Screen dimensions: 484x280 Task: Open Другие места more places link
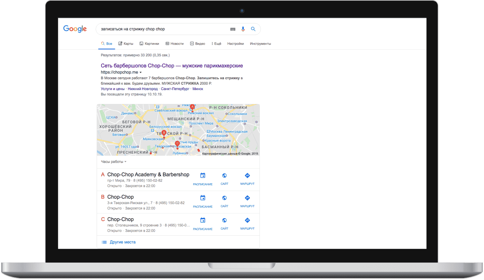(122, 242)
